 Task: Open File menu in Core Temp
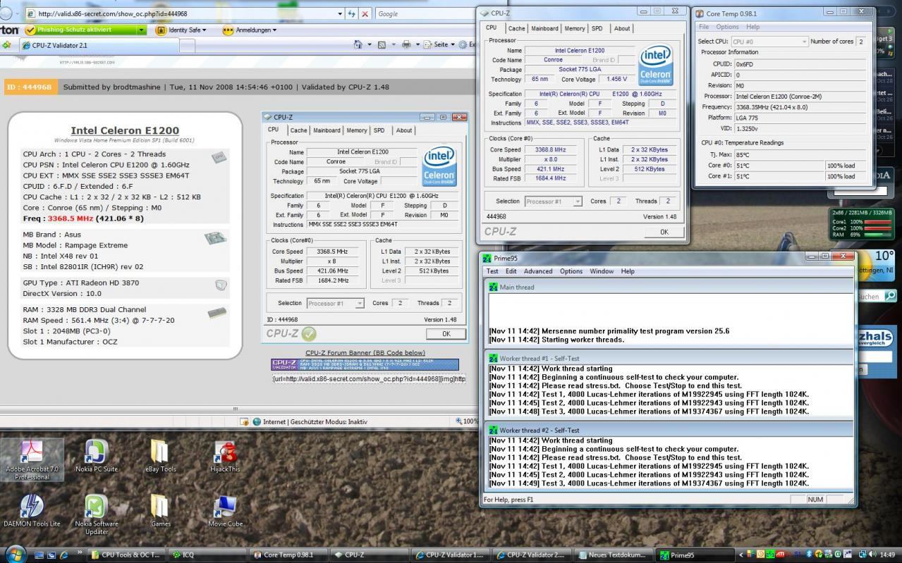point(704,27)
